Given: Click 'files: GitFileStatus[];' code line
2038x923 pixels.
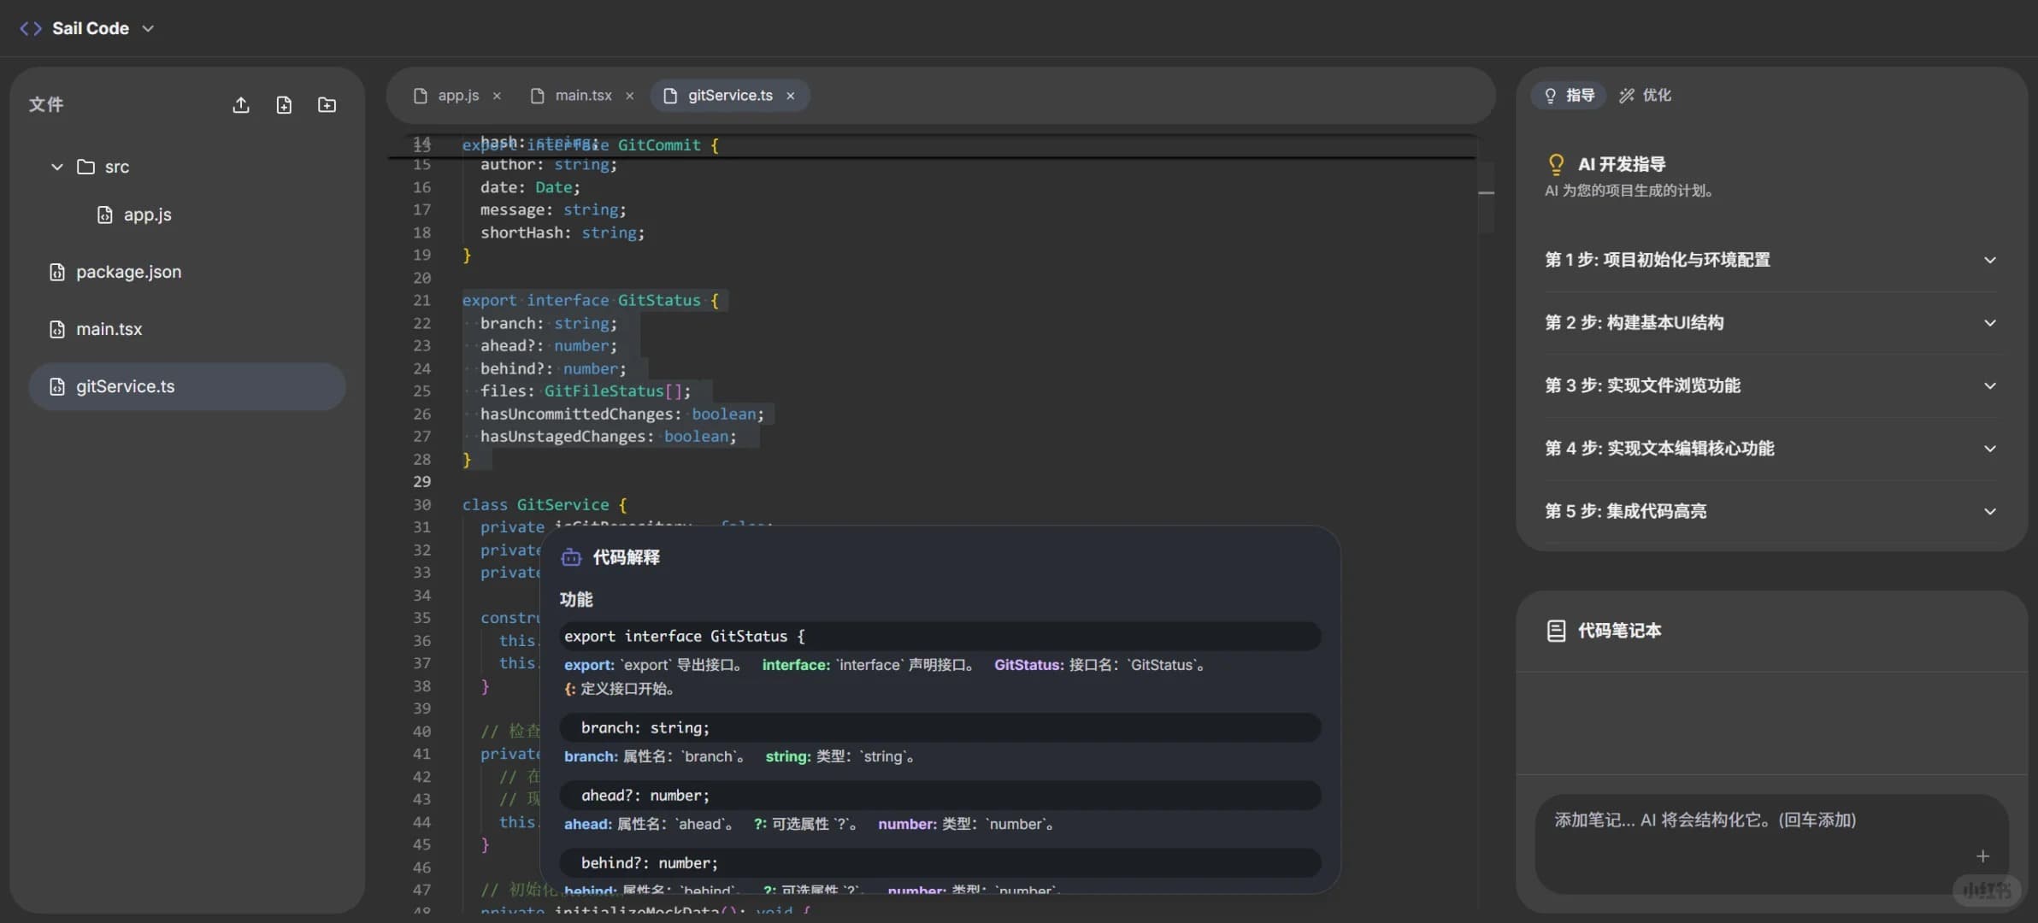Looking at the screenshot, I should tap(585, 391).
